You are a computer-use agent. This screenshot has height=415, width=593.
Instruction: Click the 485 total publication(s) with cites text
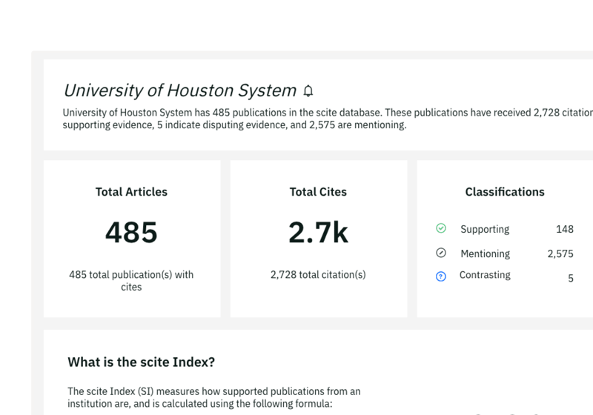click(131, 280)
